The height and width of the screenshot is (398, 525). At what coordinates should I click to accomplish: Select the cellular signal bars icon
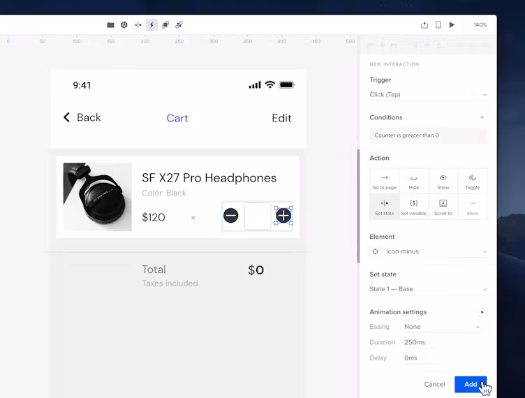coord(255,85)
